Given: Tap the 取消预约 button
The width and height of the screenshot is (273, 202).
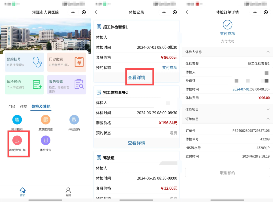Looking at the screenshot, I should tap(227, 173).
